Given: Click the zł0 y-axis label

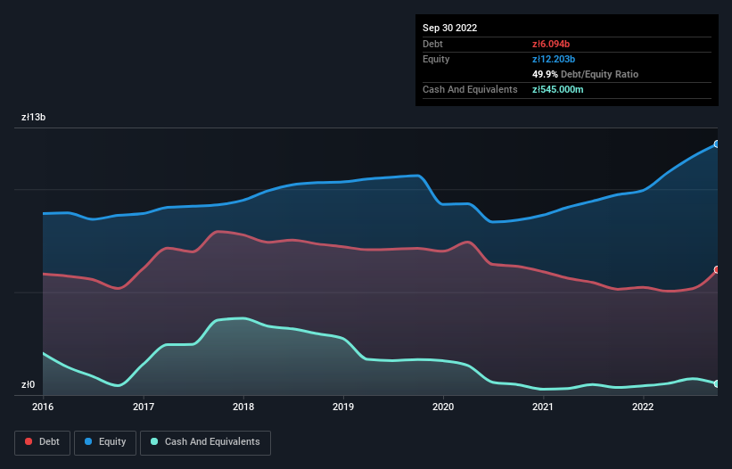Looking at the screenshot, I should click(x=28, y=384).
